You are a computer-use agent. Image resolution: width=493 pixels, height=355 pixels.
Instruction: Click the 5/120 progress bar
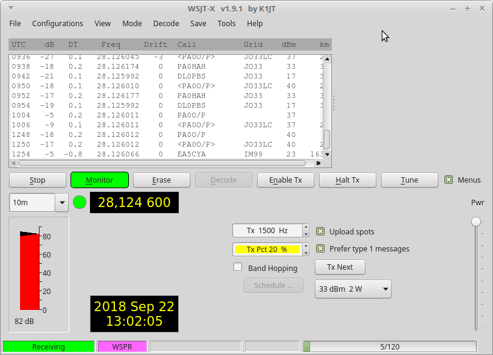click(390, 347)
